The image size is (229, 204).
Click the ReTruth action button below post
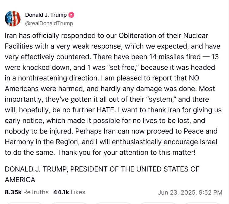click(x=69, y=203)
